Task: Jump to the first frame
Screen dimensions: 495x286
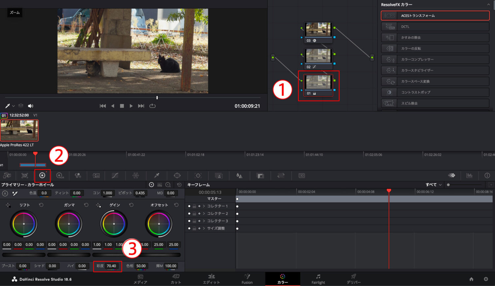Action: 103,106
